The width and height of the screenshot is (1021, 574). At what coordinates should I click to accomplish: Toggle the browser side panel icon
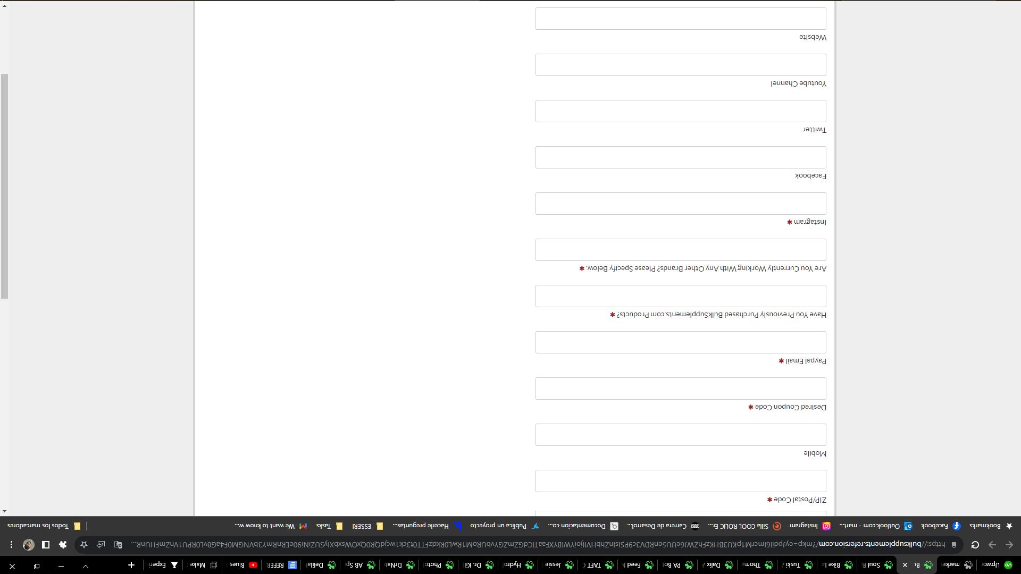tap(46, 545)
